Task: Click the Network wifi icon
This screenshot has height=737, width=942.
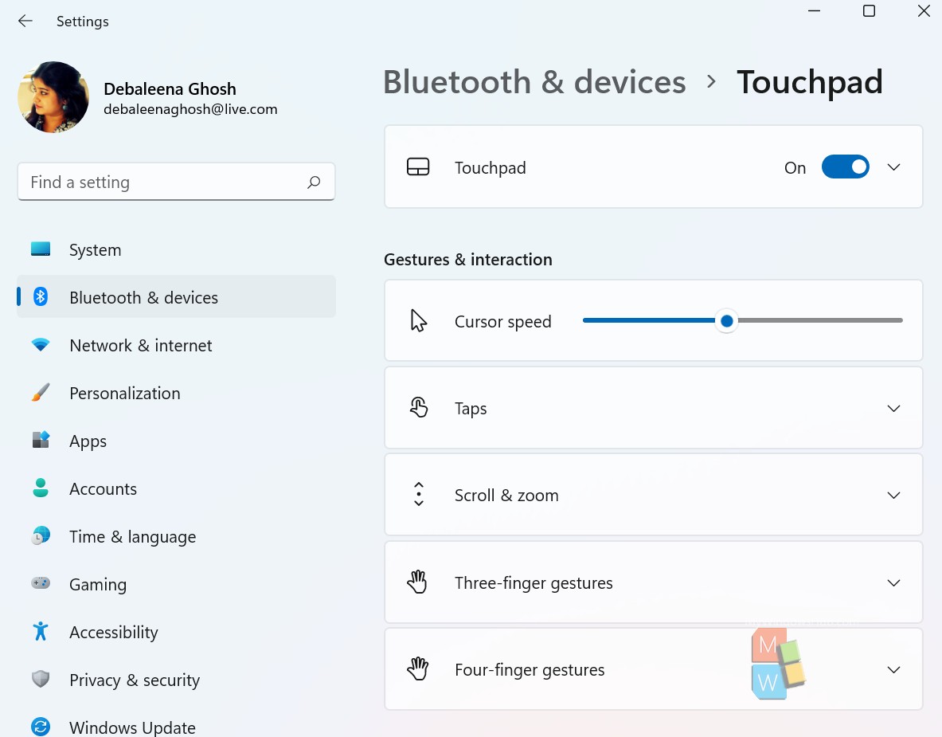Action: coord(41,344)
